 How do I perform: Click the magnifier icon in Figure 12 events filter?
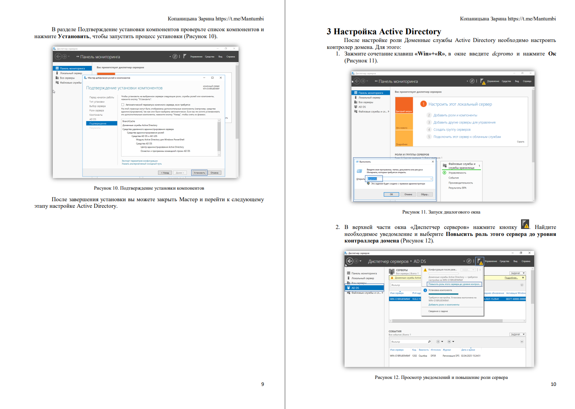pyautogui.click(x=429, y=342)
